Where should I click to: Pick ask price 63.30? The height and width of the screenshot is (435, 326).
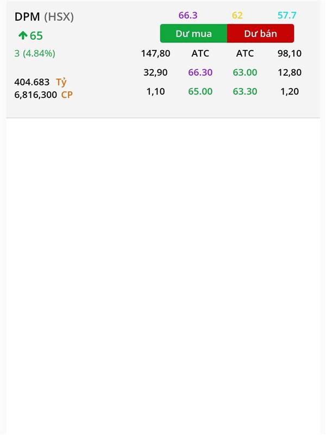pyautogui.click(x=245, y=91)
